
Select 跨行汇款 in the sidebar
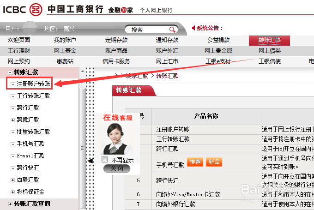pos(28,108)
